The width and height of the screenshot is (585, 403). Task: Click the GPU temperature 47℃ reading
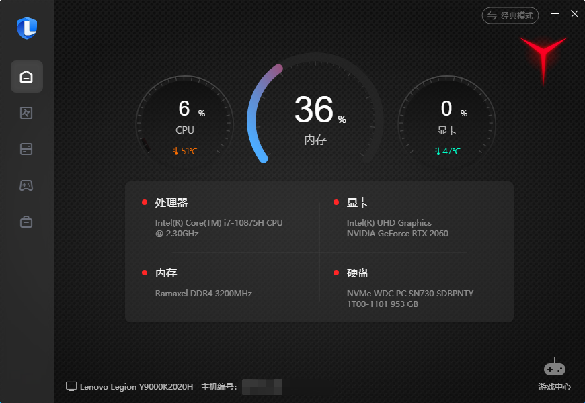pos(448,151)
